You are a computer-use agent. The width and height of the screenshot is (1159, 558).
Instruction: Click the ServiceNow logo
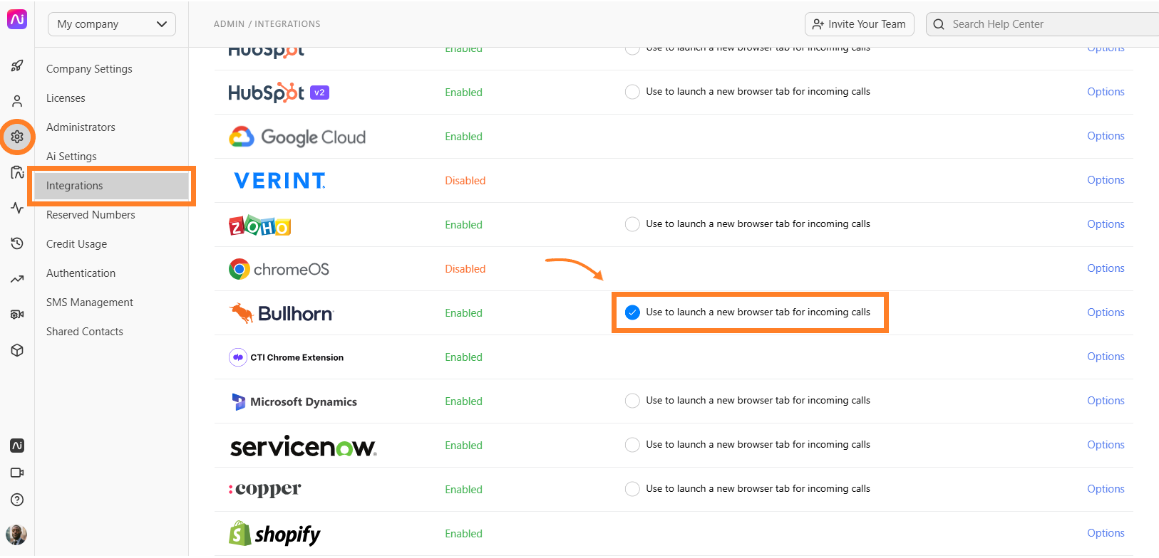(x=303, y=446)
